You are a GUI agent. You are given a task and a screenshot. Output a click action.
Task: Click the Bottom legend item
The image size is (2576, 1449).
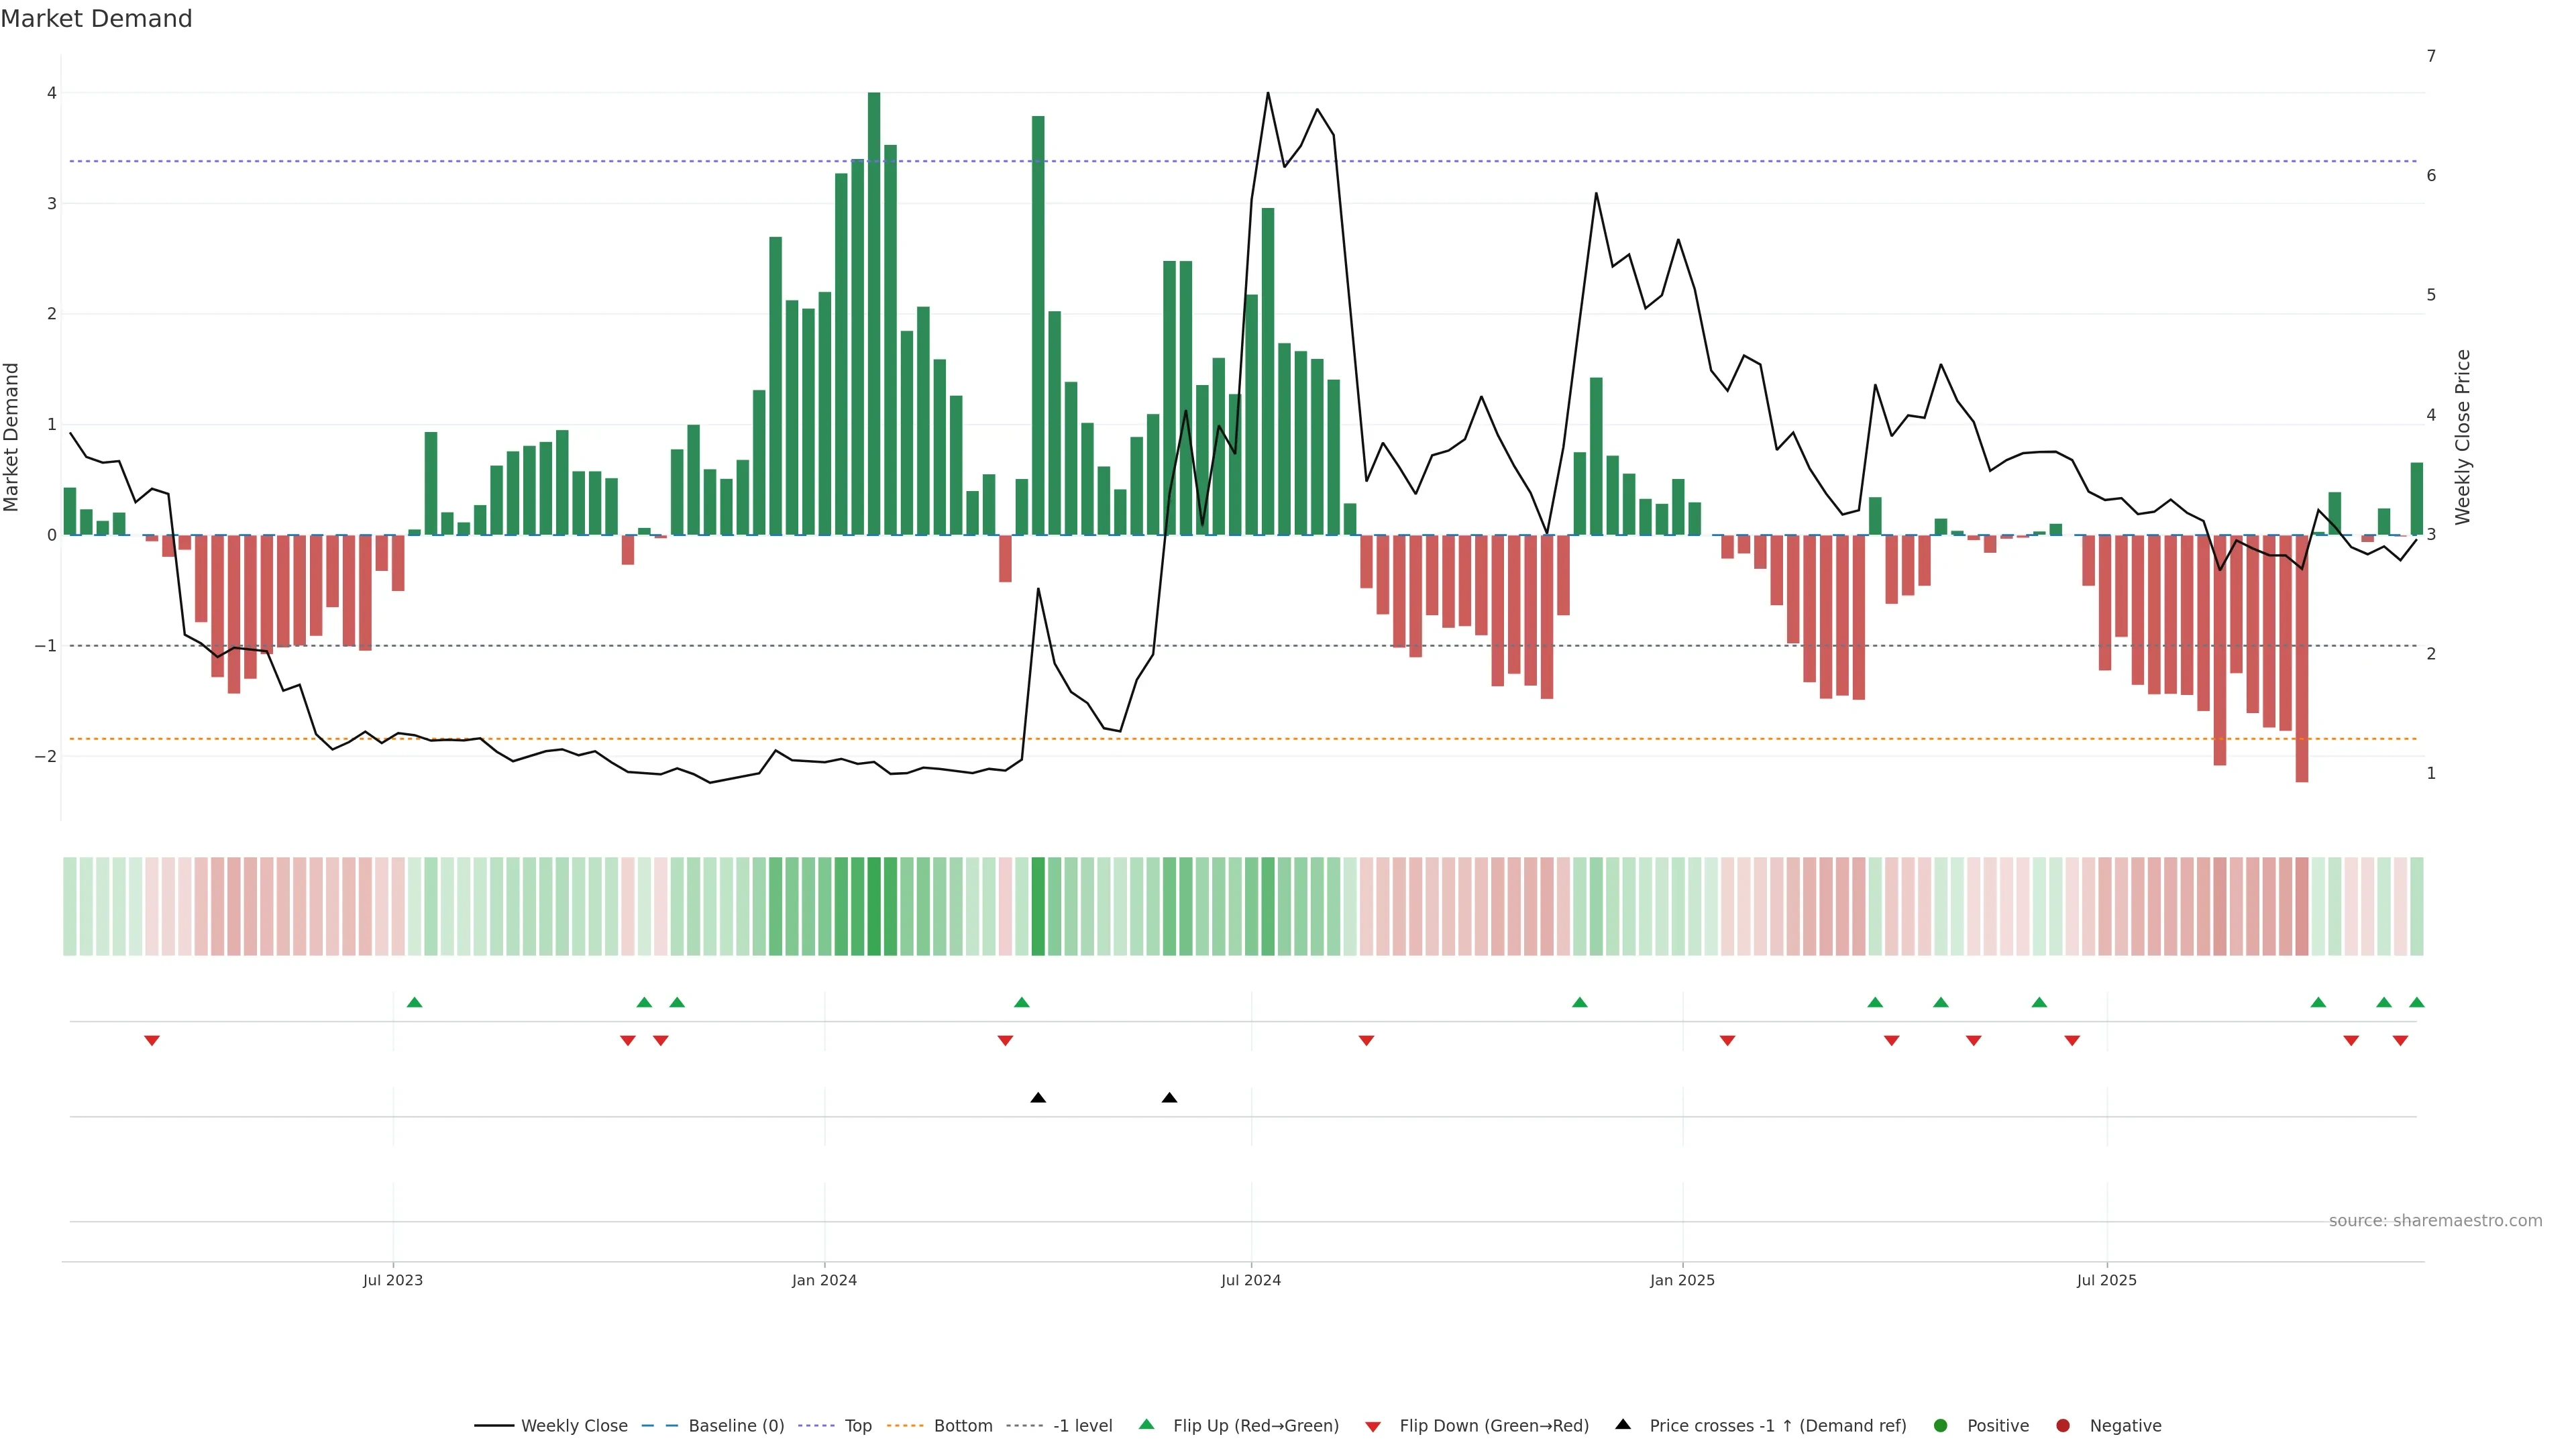[962, 1426]
